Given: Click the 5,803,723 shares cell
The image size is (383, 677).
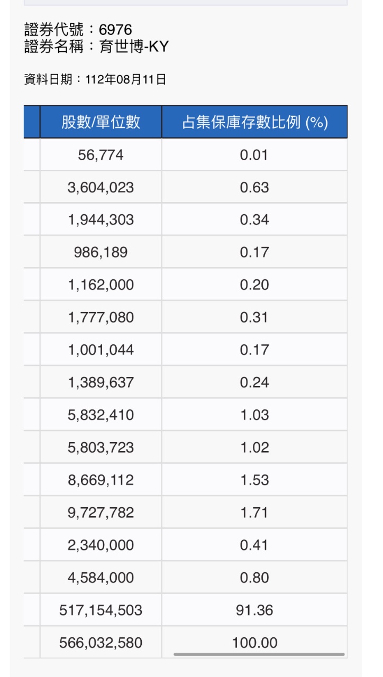Looking at the screenshot, I should pos(101,447).
